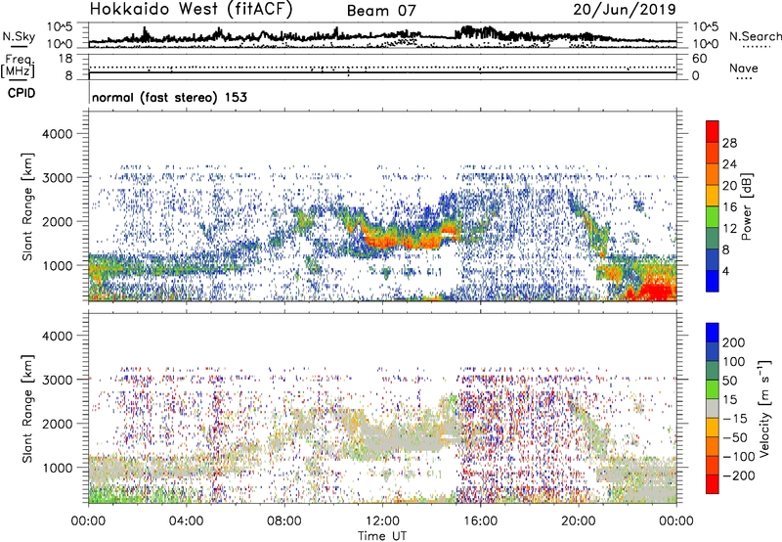Click 'normal (fast stereo) 153' text

[x=169, y=97]
